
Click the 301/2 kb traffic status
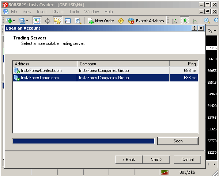(187, 172)
